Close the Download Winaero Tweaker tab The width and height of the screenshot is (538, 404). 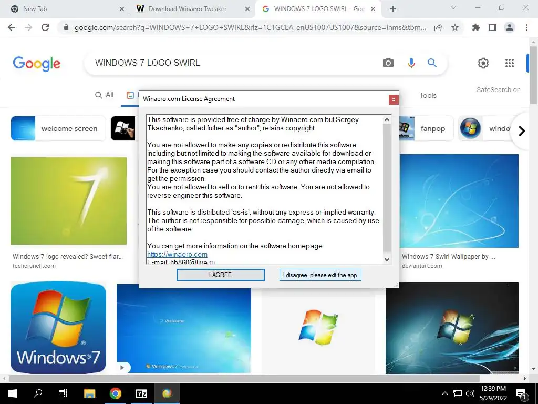[247, 9]
